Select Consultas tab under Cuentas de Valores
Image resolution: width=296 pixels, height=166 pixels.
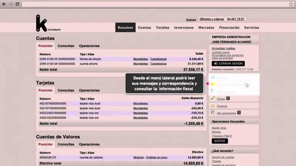(x=66, y=144)
